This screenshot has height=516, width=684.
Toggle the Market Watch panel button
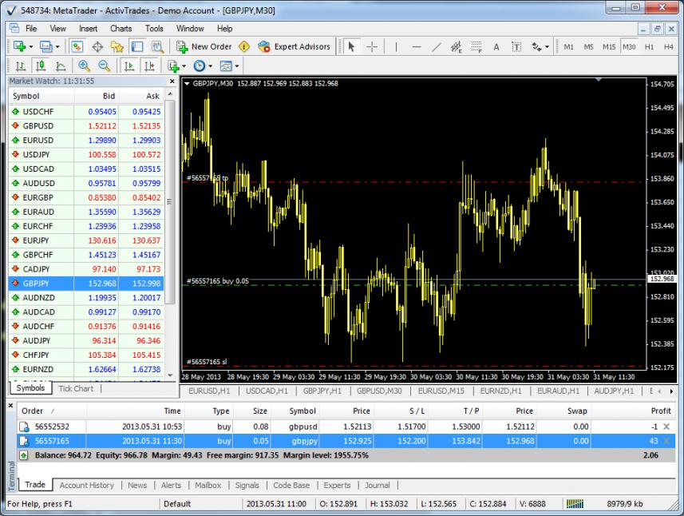coord(77,47)
